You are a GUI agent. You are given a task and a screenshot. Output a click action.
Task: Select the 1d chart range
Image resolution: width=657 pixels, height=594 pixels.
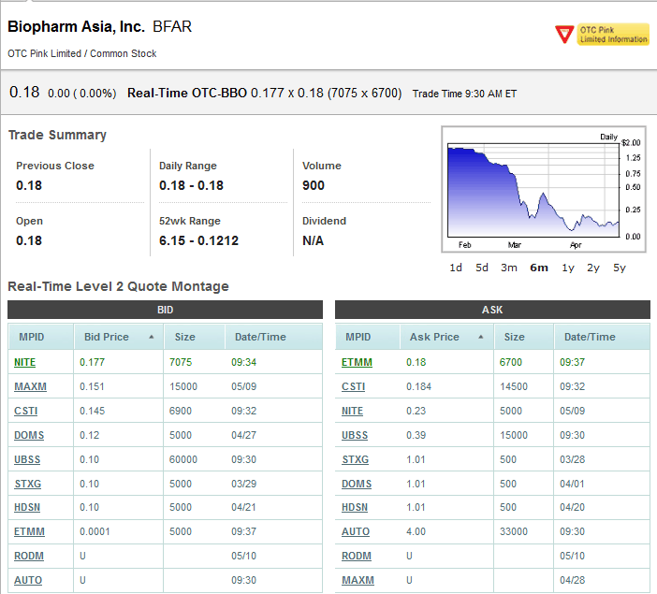coord(456,268)
